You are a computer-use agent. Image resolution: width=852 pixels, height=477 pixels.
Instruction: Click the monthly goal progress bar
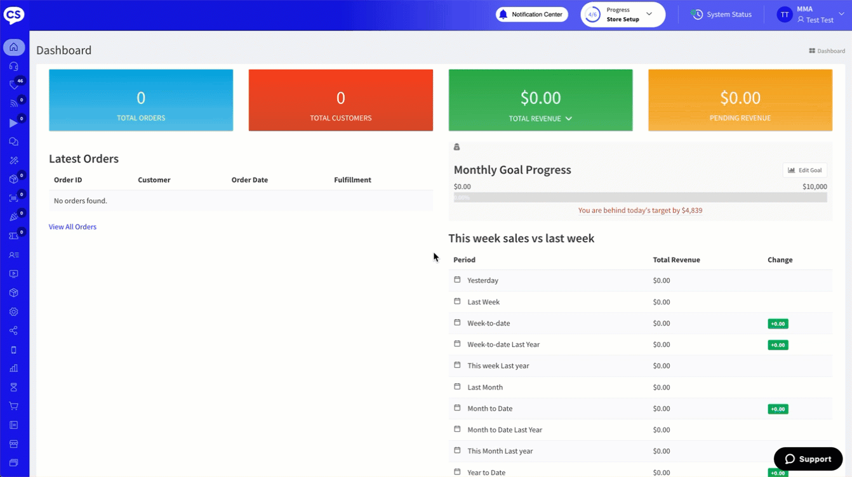[640, 198]
